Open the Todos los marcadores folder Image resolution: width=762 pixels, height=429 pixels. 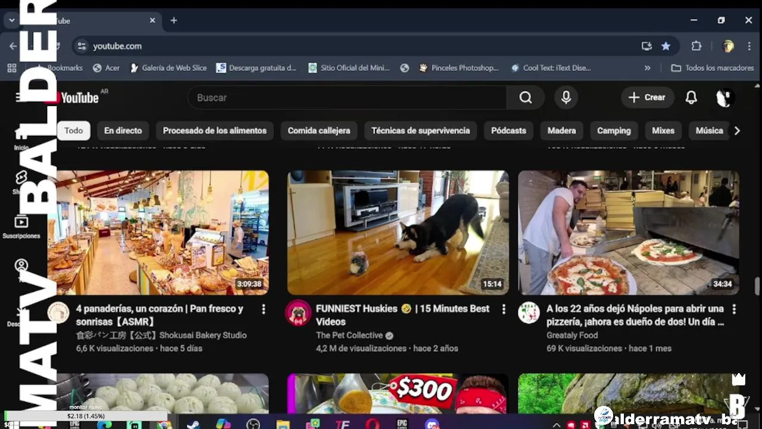(713, 68)
